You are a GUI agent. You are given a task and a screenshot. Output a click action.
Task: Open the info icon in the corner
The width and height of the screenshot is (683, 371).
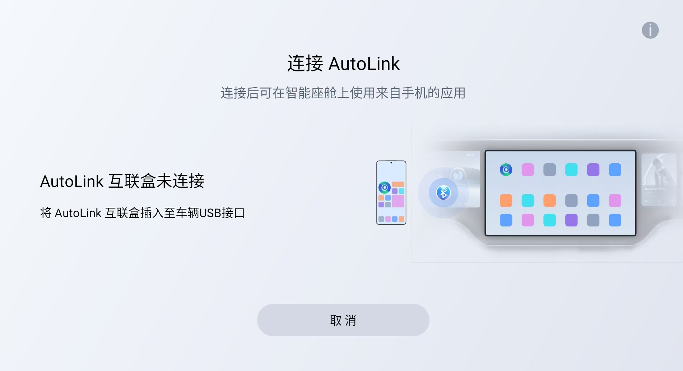click(650, 30)
